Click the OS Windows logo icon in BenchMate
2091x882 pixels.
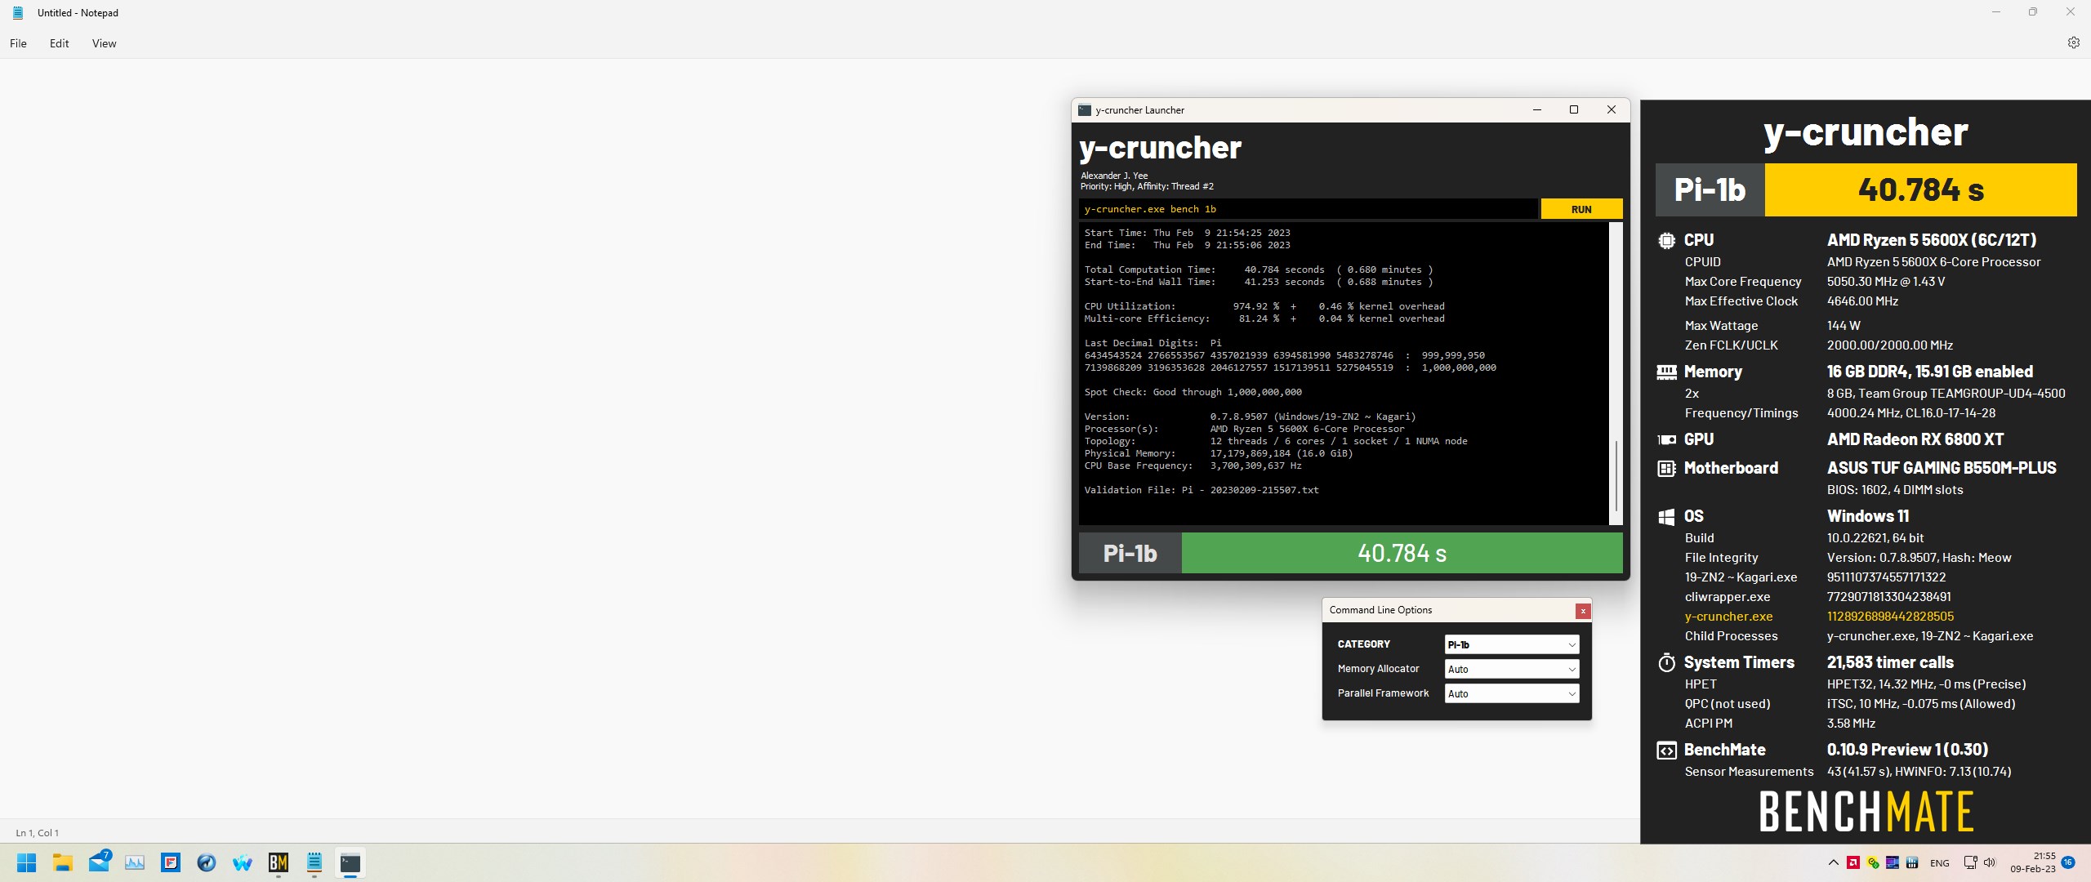tap(1666, 516)
